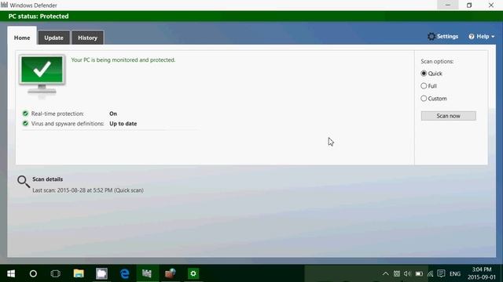Click the Windows Defender title bar icon
This screenshot has width=503, height=282.
point(4,5)
